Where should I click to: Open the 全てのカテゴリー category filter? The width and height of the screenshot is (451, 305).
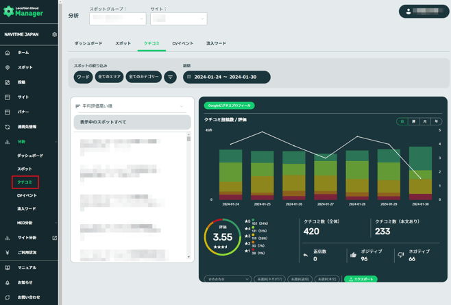click(x=144, y=77)
